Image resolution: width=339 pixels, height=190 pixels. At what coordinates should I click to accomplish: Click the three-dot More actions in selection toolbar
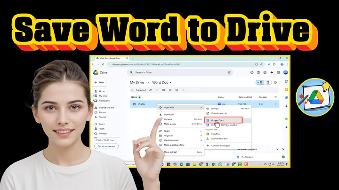(183, 90)
